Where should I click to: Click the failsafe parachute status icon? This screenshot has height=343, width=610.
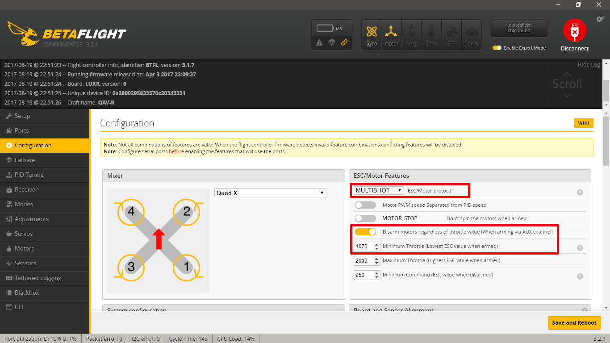click(x=332, y=42)
